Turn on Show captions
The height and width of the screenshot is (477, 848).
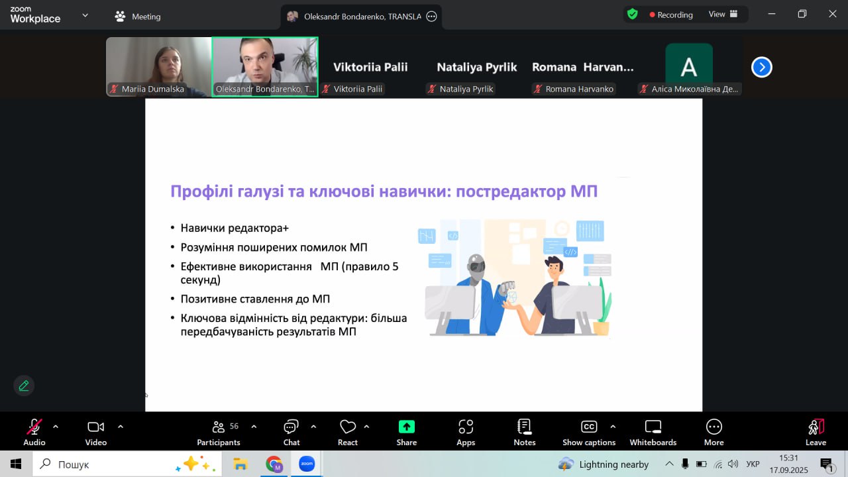click(x=589, y=432)
